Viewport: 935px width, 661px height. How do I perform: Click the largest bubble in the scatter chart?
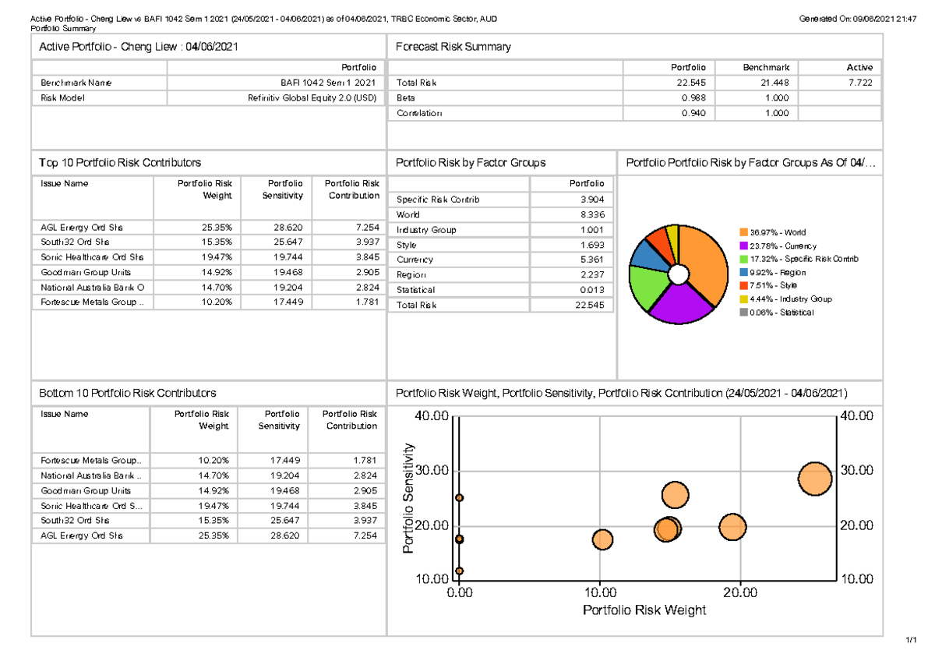click(814, 478)
